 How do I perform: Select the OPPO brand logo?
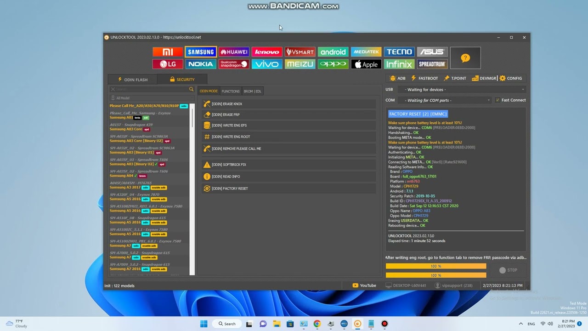pos(333,64)
